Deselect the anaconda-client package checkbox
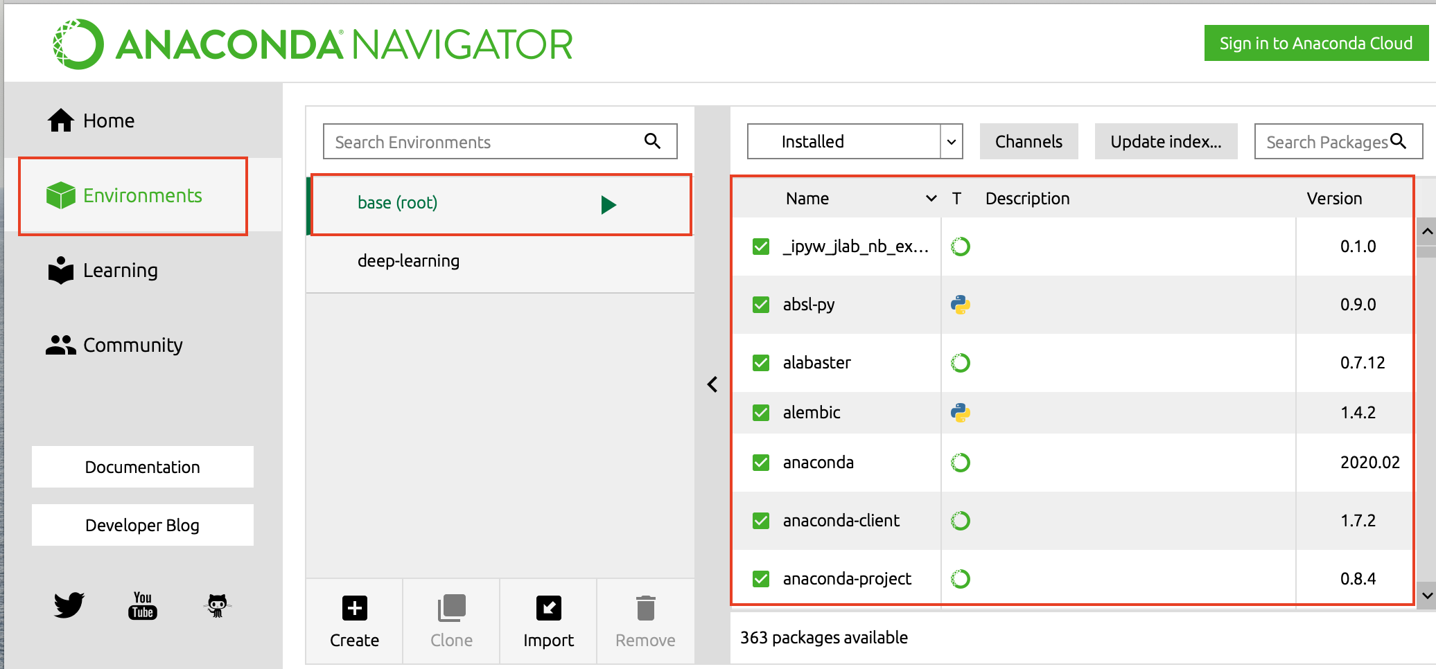 point(760,520)
